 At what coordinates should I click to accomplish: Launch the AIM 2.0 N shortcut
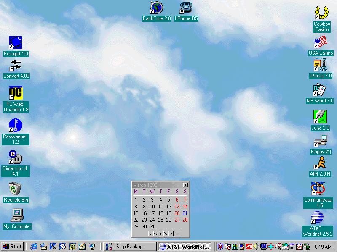click(320, 163)
